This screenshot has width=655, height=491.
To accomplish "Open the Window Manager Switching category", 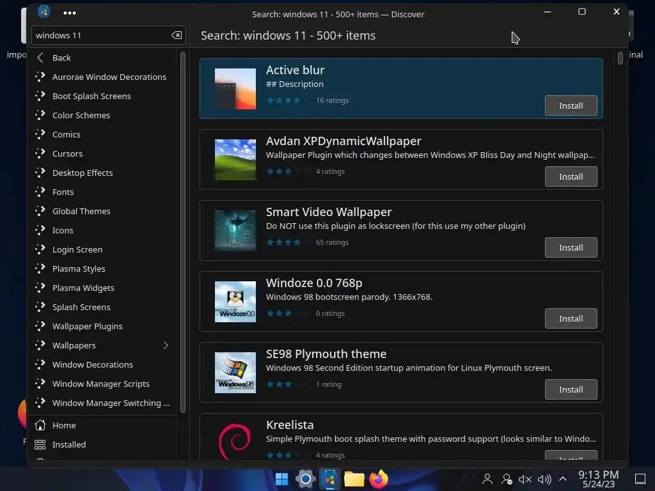I will tap(103, 403).
